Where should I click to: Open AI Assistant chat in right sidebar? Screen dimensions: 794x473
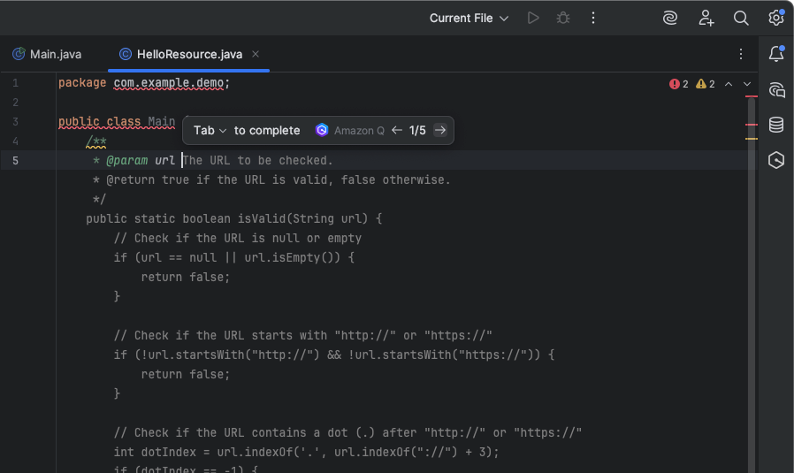[x=776, y=89]
